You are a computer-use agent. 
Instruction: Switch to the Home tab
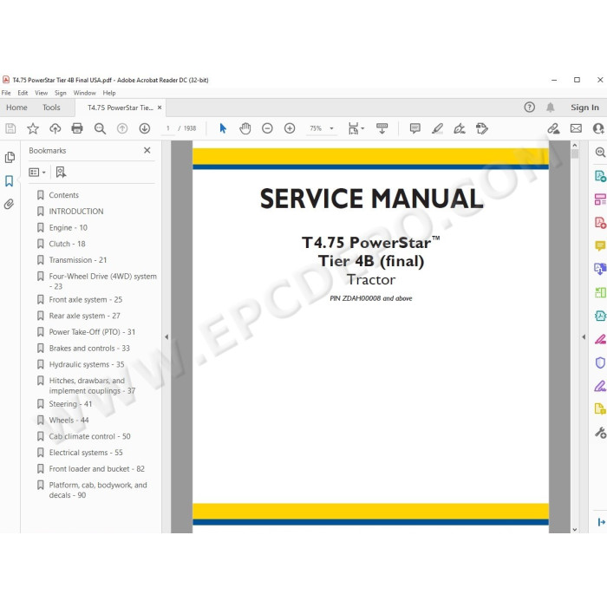tap(16, 108)
